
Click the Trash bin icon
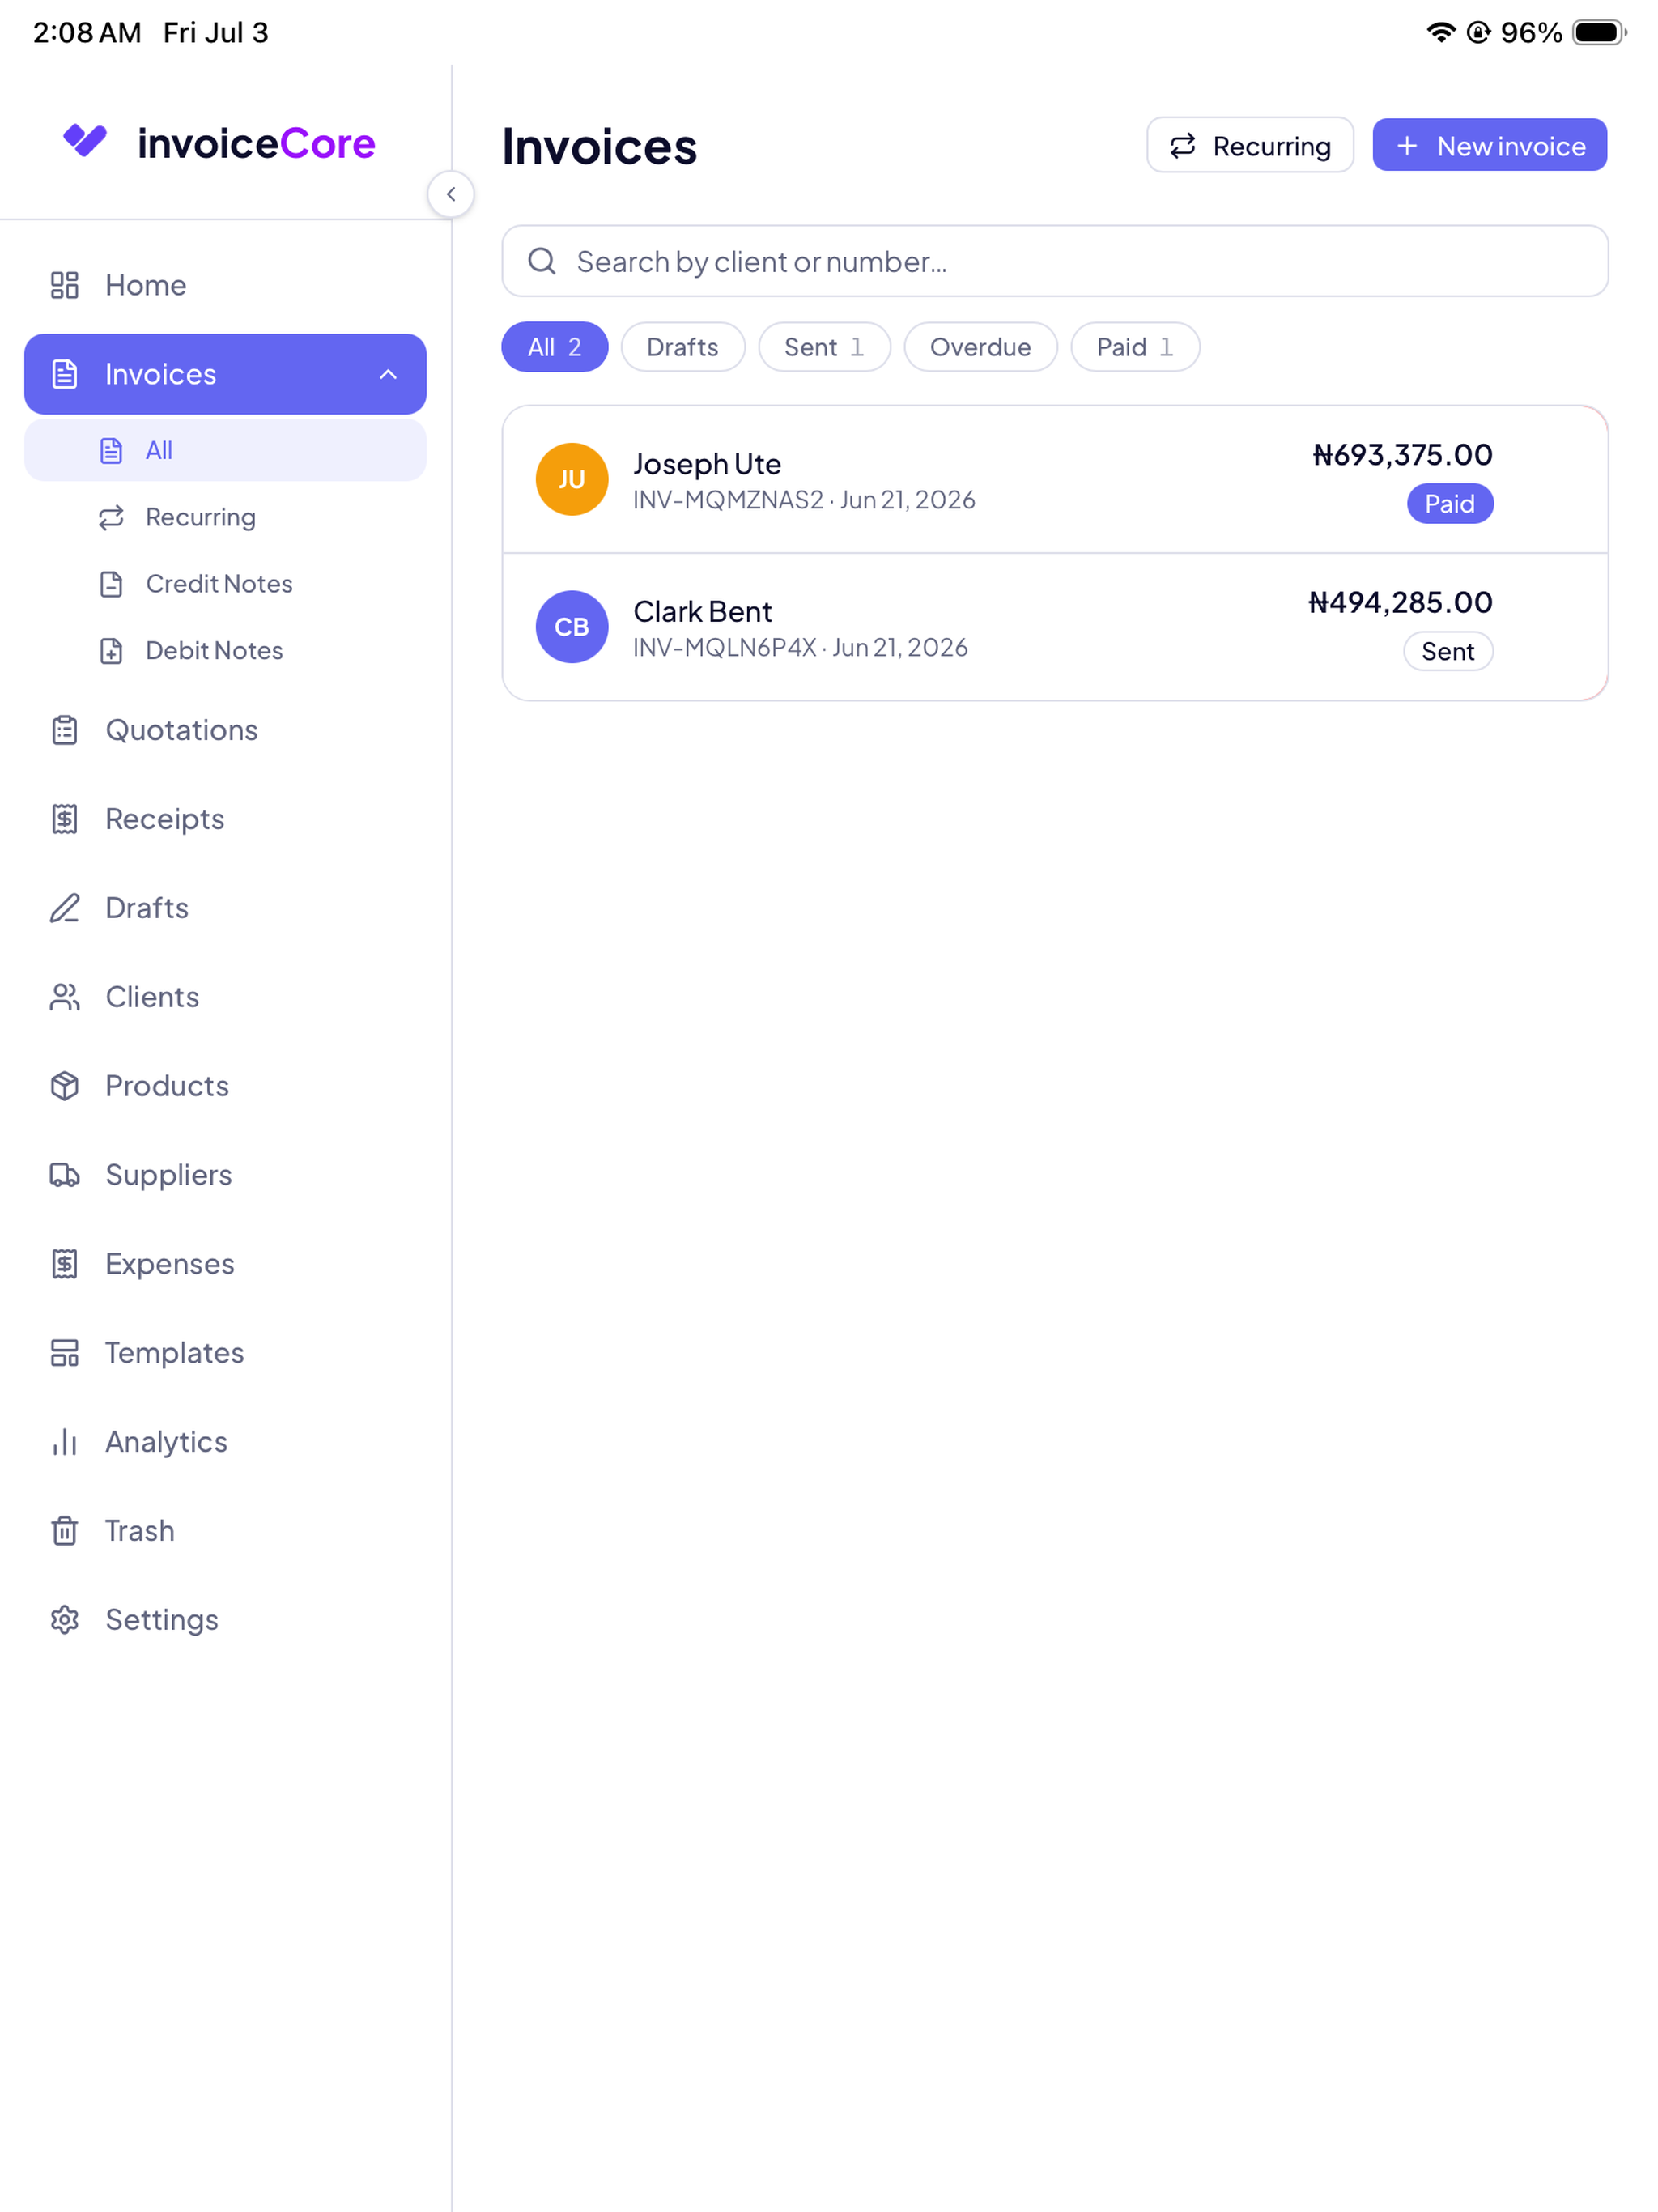tap(65, 1531)
